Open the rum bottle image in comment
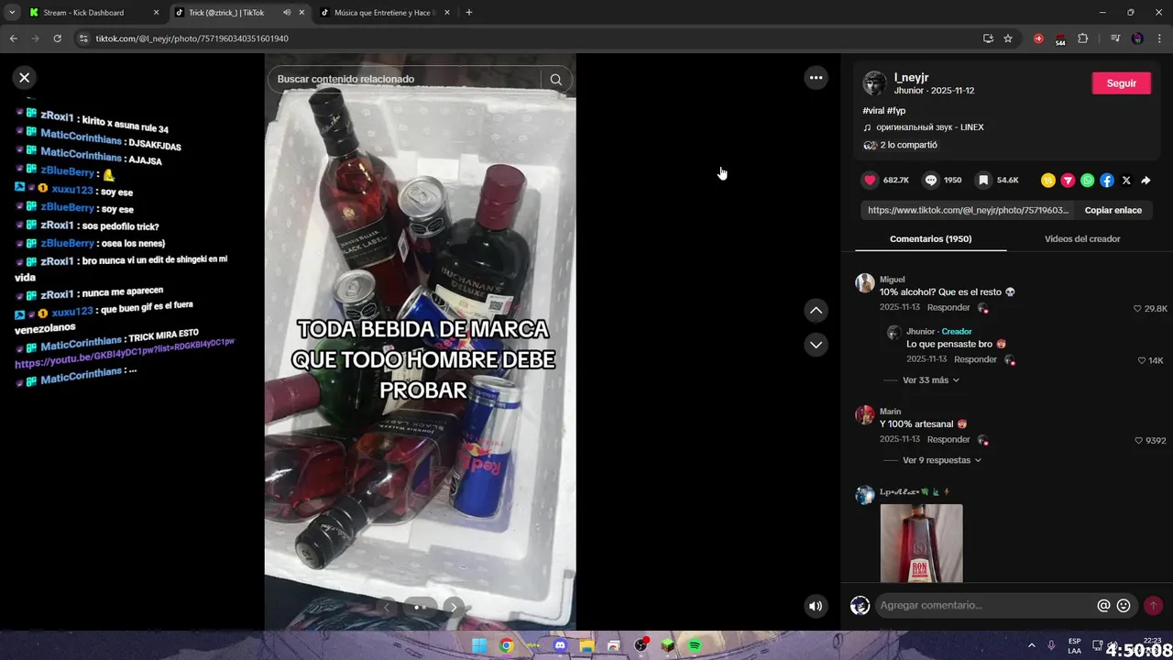This screenshot has height=660, width=1173. click(x=921, y=543)
